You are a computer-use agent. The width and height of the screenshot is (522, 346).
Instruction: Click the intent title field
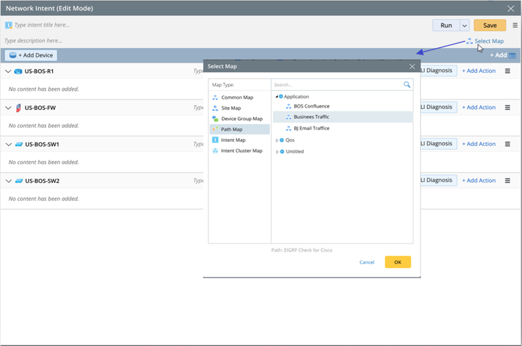coord(43,25)
